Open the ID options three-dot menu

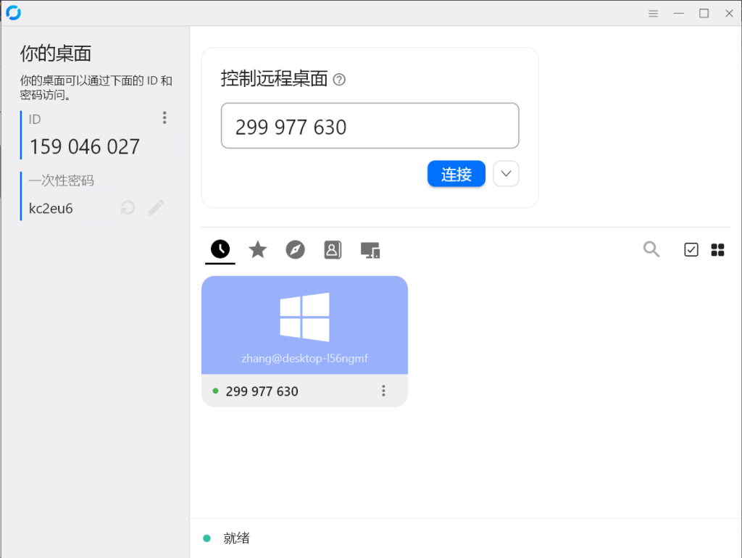pos(164,118)
